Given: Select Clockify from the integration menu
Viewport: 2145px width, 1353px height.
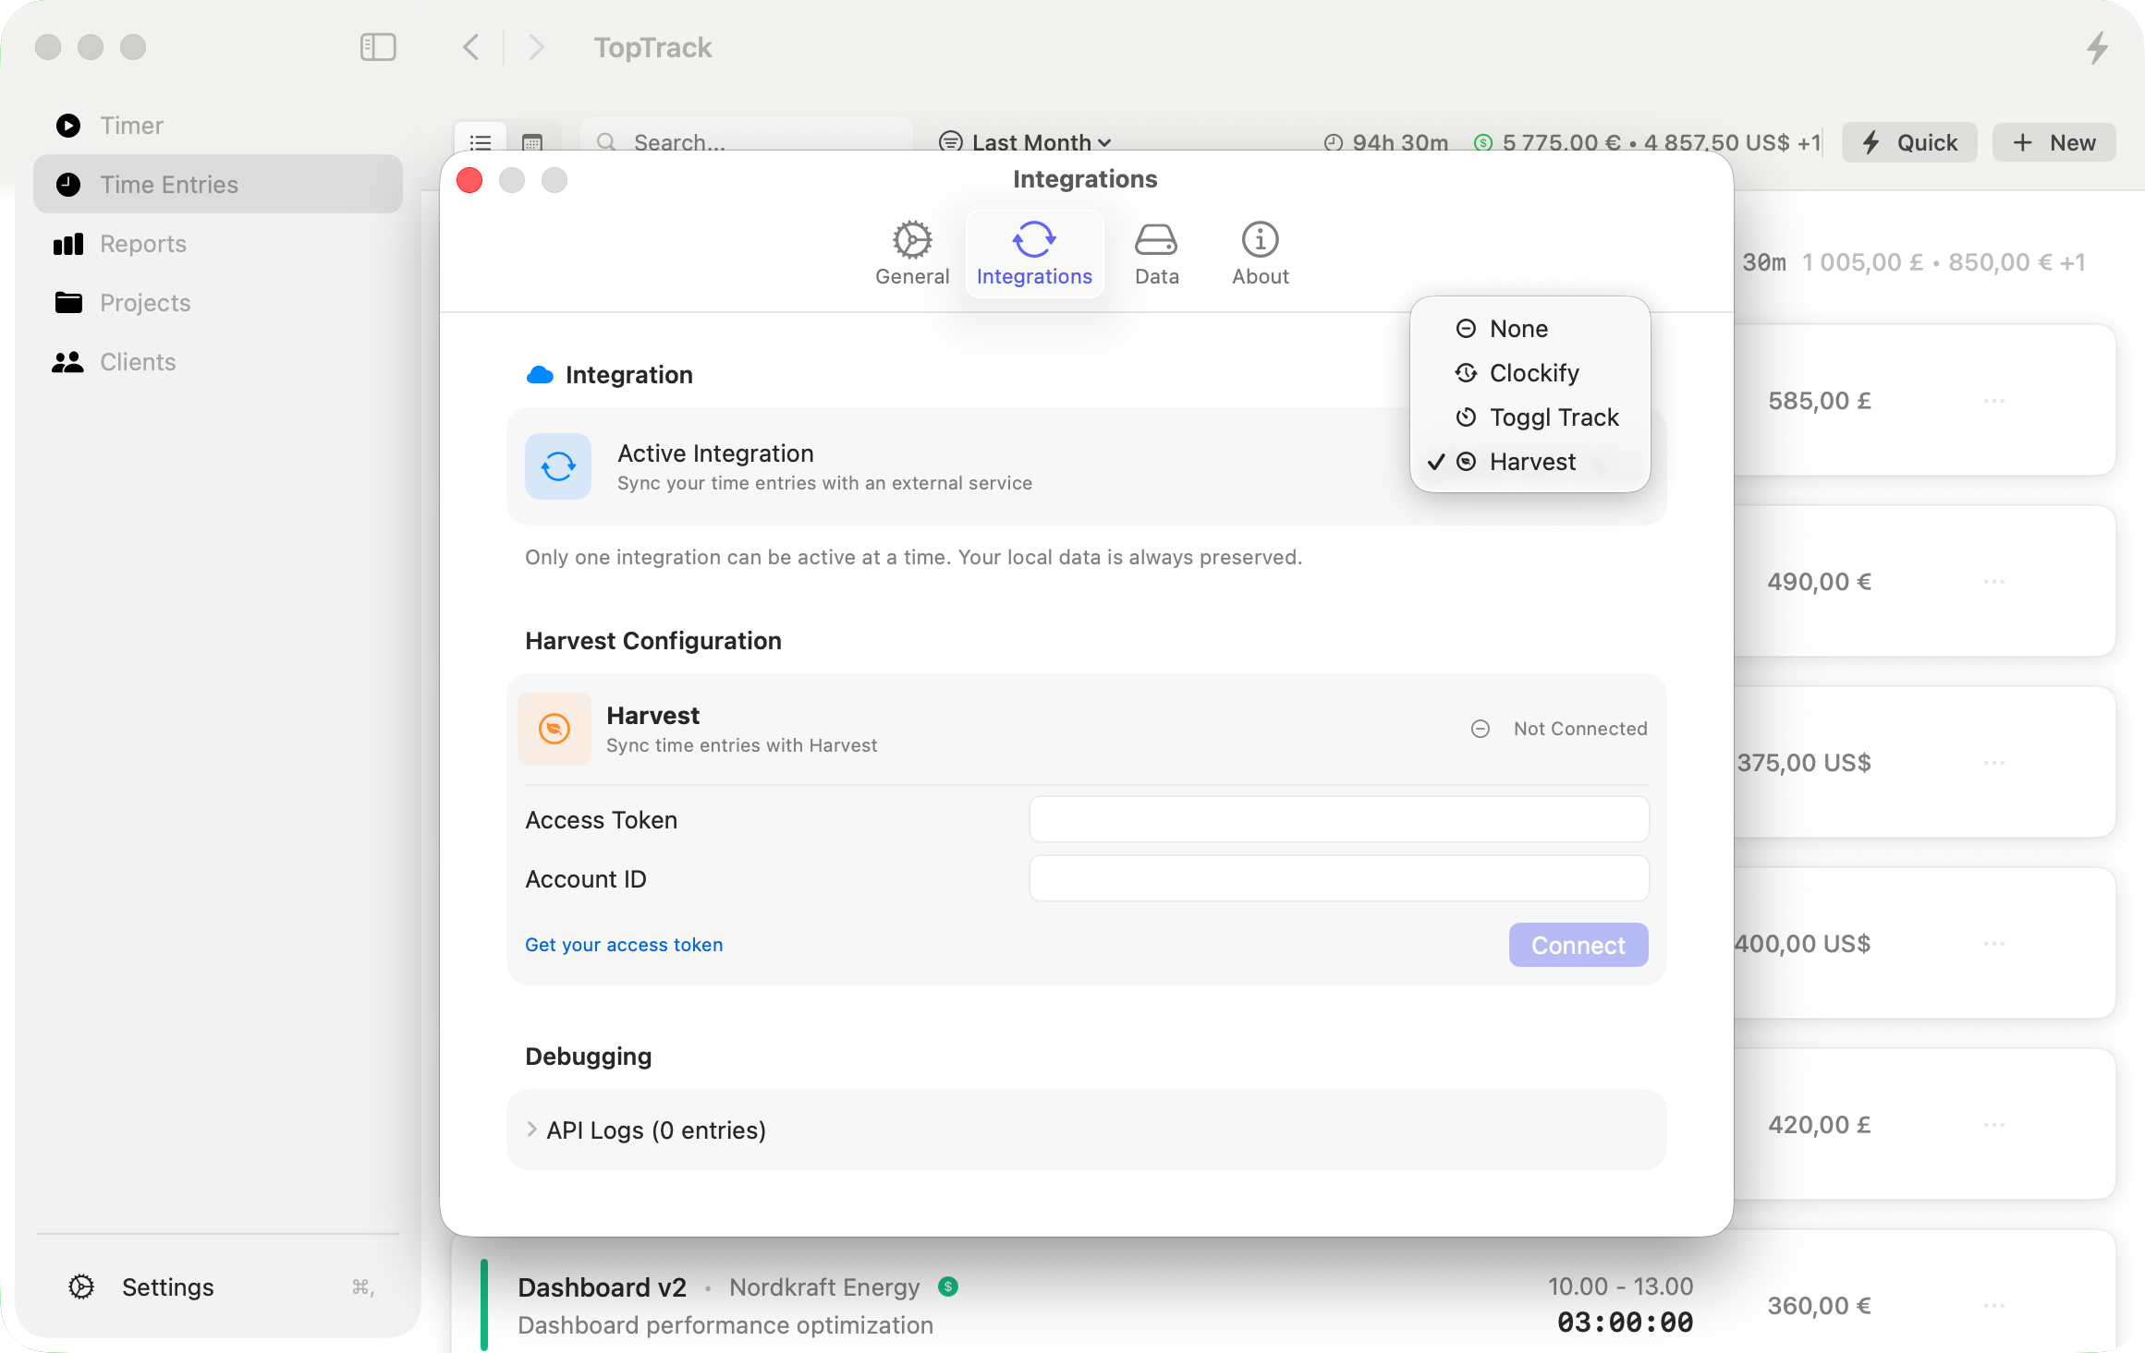Looking at the screenshot, I should (1533, 372).
